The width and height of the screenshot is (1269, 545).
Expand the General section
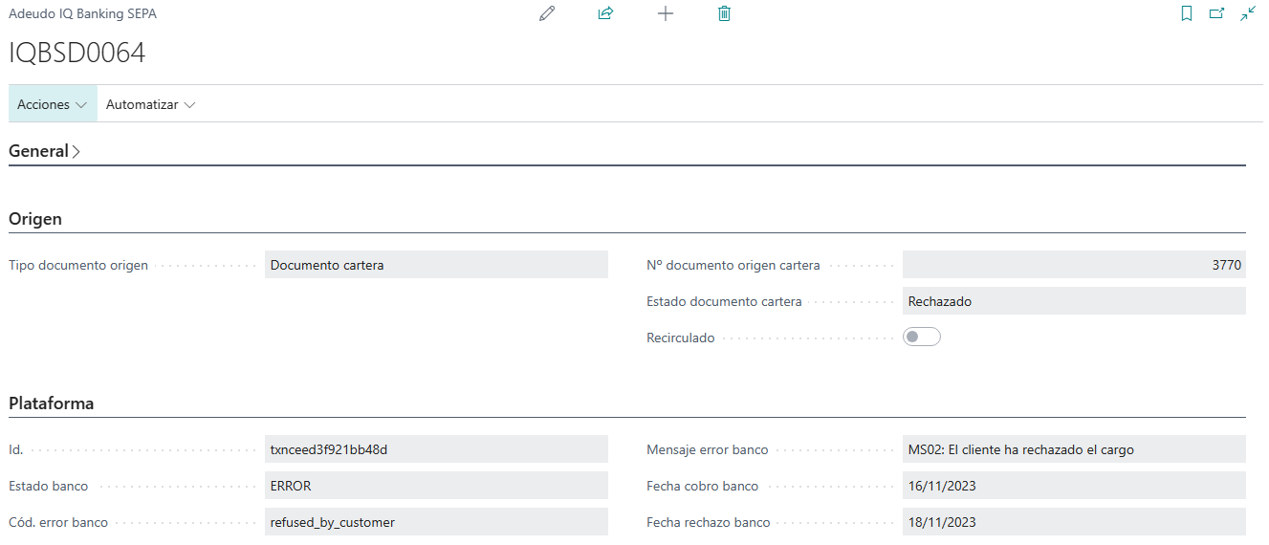click(x=44, y=151)
